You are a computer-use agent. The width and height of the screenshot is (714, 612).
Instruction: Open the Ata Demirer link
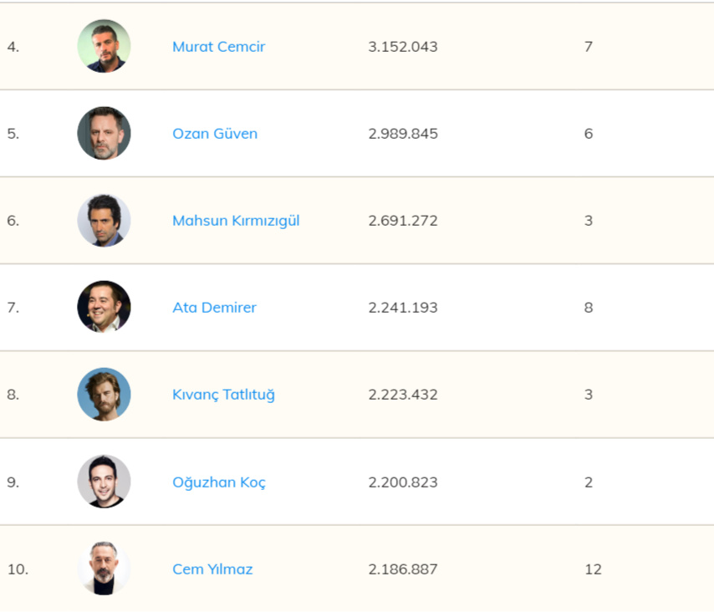tap(214, 308)
